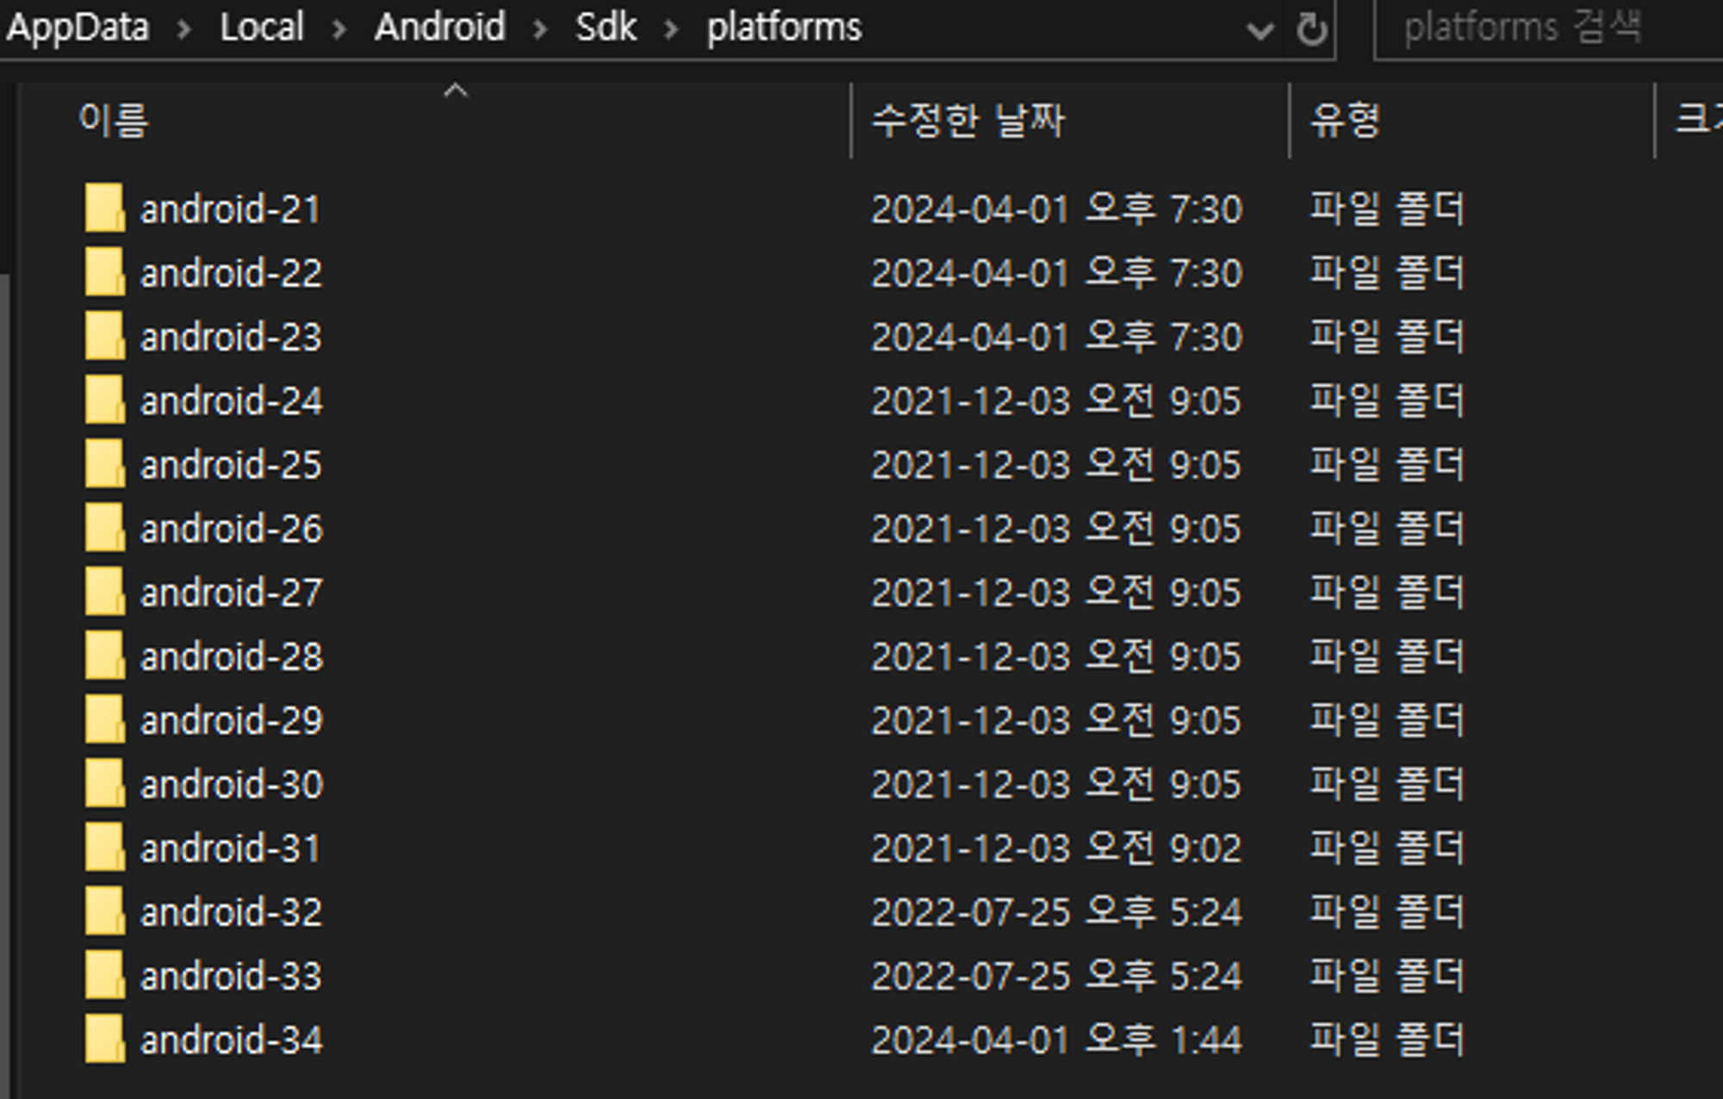Viewport: 1723px width, 1099px height.
Task: Open address bar history dropdown arrow
Action: tap(1259, 31)
